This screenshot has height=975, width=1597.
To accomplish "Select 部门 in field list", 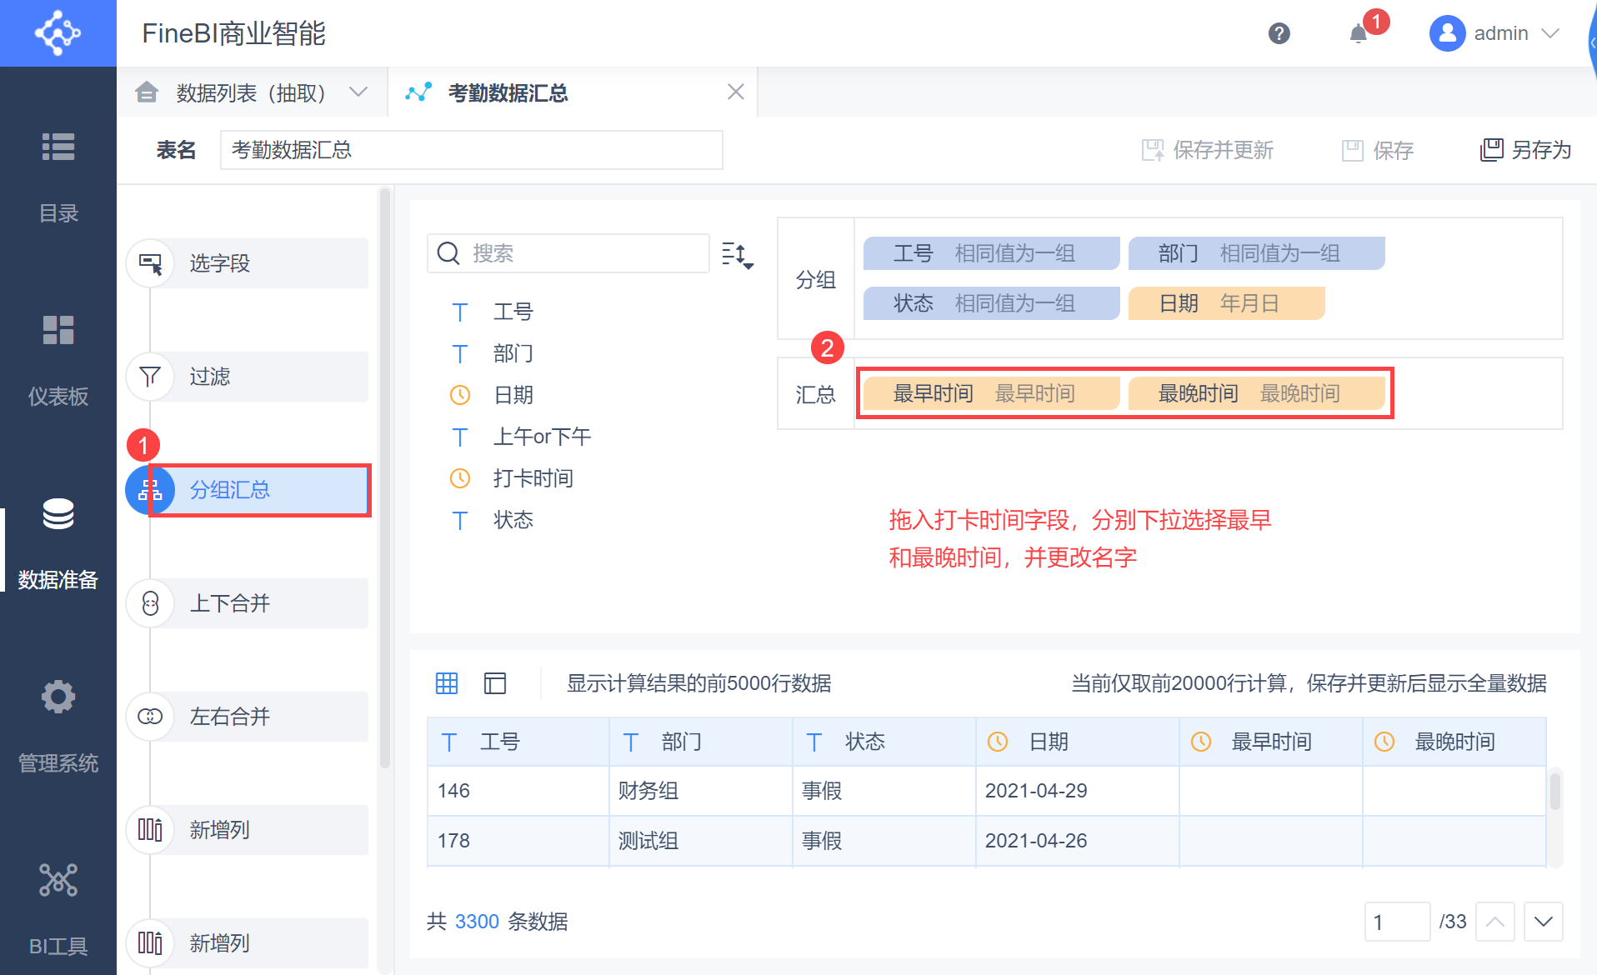I will coord(513,353).
